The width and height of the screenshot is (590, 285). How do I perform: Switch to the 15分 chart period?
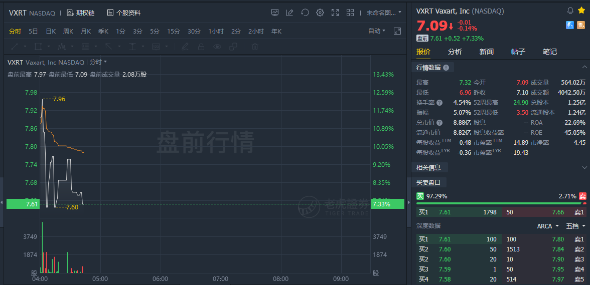tap(174, 32)
